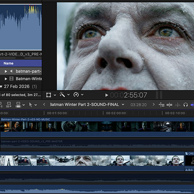Open the Transform tool options chevron
The width and height of the screenshot is (194, 194).
tap(55, 95)
